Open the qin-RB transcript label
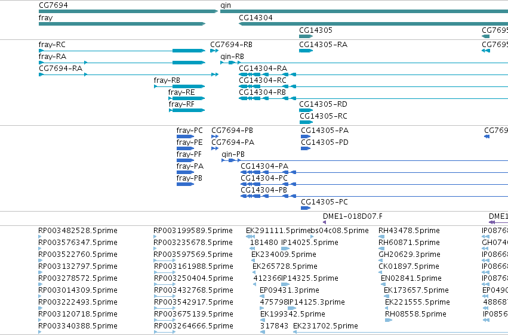This screenshot has height=335, width=508. pos(232,57)
